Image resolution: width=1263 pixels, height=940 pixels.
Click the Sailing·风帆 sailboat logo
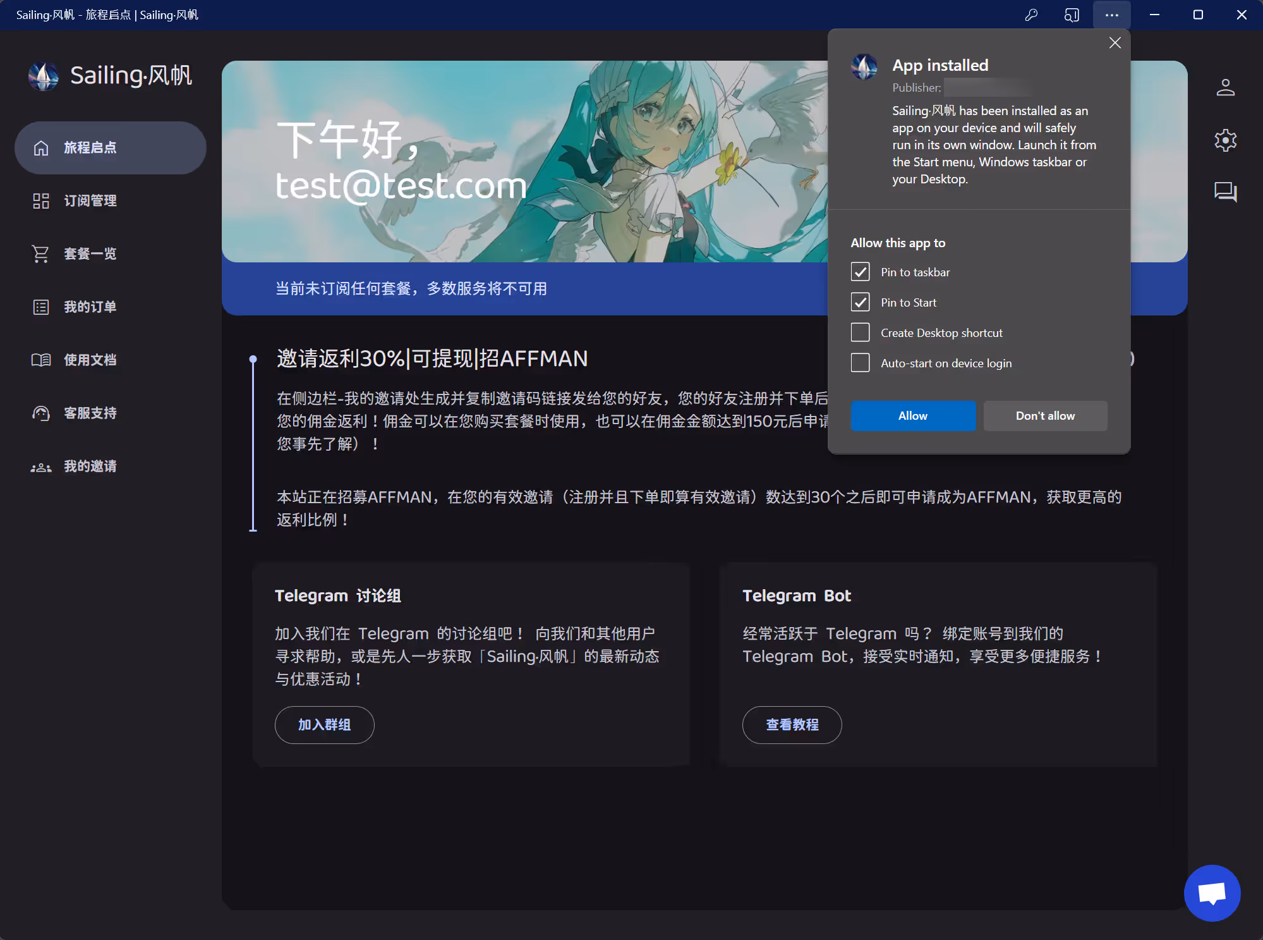point(44,76)
